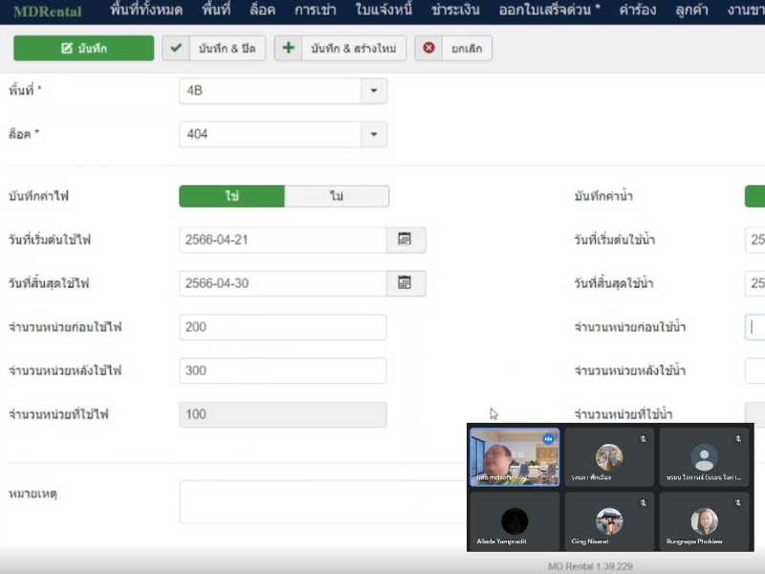Set บันทึกค่าไฟ toggle to ใช่
The image size is (765, 574).
(x=232, y=196)
